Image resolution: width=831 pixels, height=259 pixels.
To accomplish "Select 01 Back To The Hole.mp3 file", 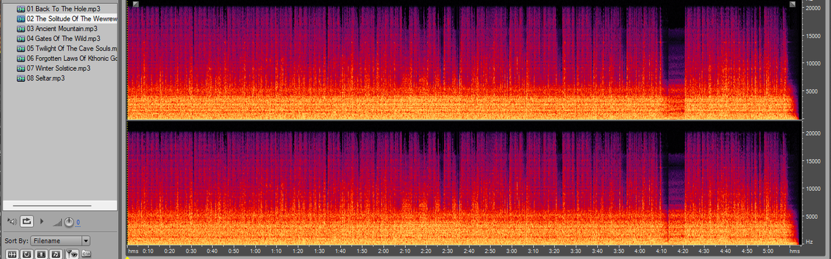I will click(x=63, y=9).
